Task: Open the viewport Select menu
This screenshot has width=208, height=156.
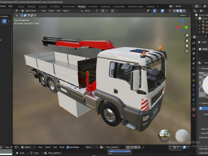Action: (51, 11)
